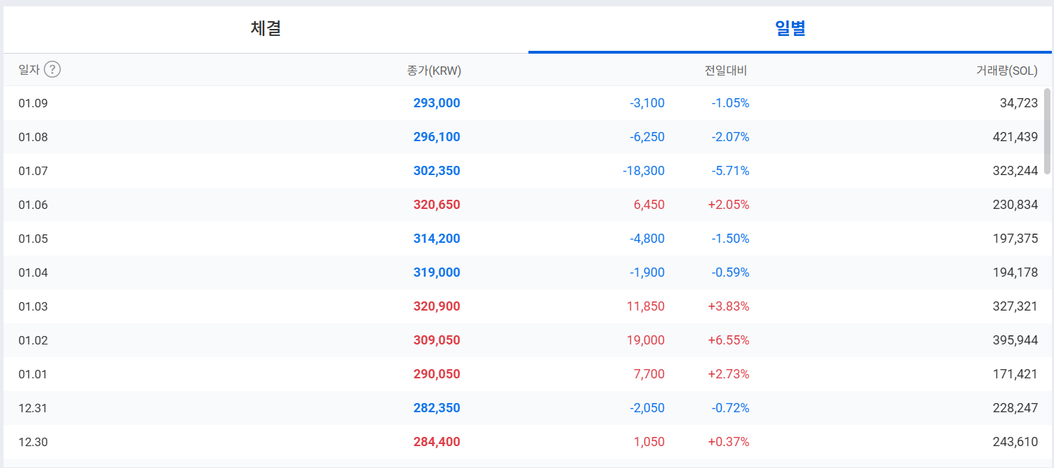
Task: Click the 19,000 change value
Action: pyautogui.click(x=646, y=340)
